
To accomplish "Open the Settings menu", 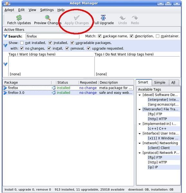I will pyautogui.click(x=47, y=10).
